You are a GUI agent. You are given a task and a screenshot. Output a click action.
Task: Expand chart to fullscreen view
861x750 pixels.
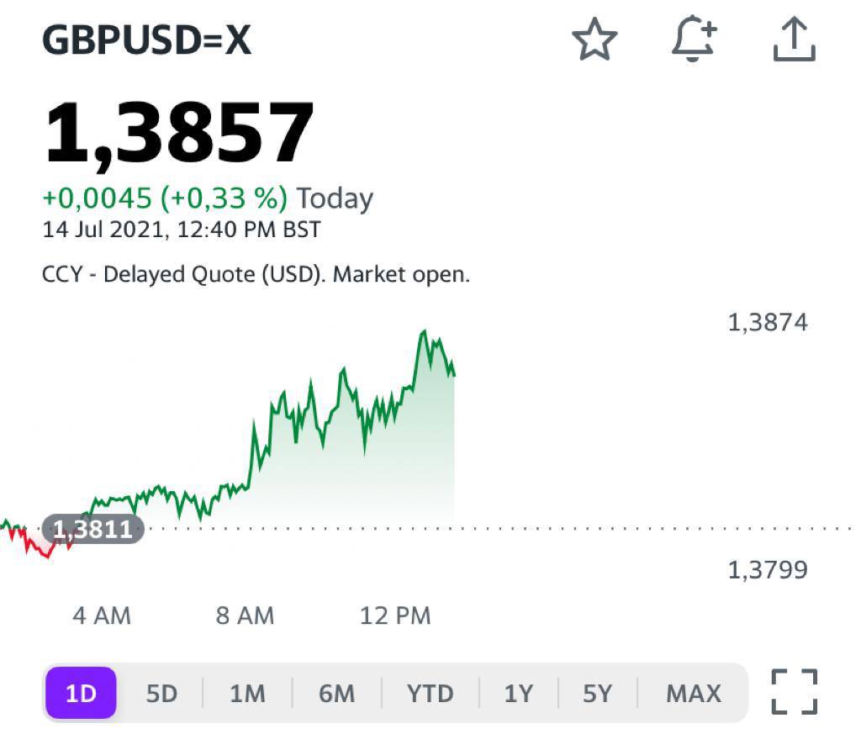(794, 692)
